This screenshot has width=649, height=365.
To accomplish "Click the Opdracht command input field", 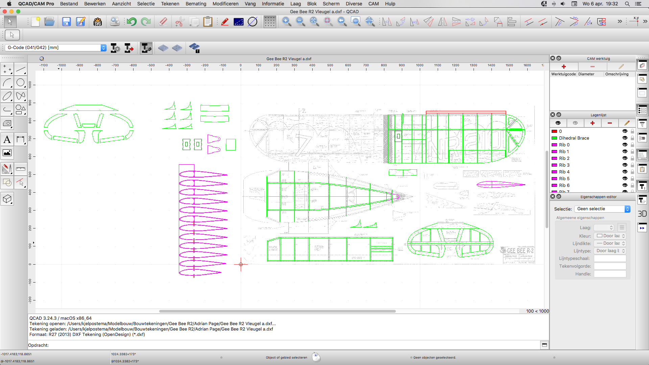I will coord(294,345).
